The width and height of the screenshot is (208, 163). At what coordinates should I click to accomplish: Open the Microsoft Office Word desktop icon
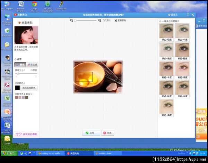[x=20, y=6]
